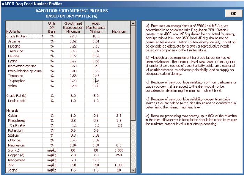This screenshot has width=244, height=175.
Task: Click the Units DM Basis column header
Action: click(x=52, y=28)
